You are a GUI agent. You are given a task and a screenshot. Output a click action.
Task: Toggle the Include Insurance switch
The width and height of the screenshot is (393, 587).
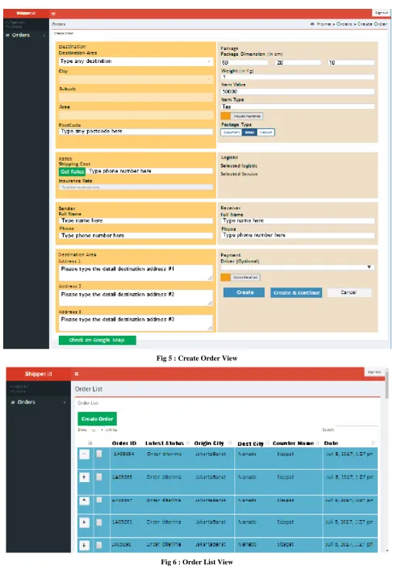[242, 116]
